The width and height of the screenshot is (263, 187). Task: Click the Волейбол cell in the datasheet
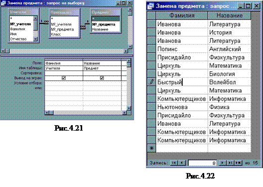[229, 82]
